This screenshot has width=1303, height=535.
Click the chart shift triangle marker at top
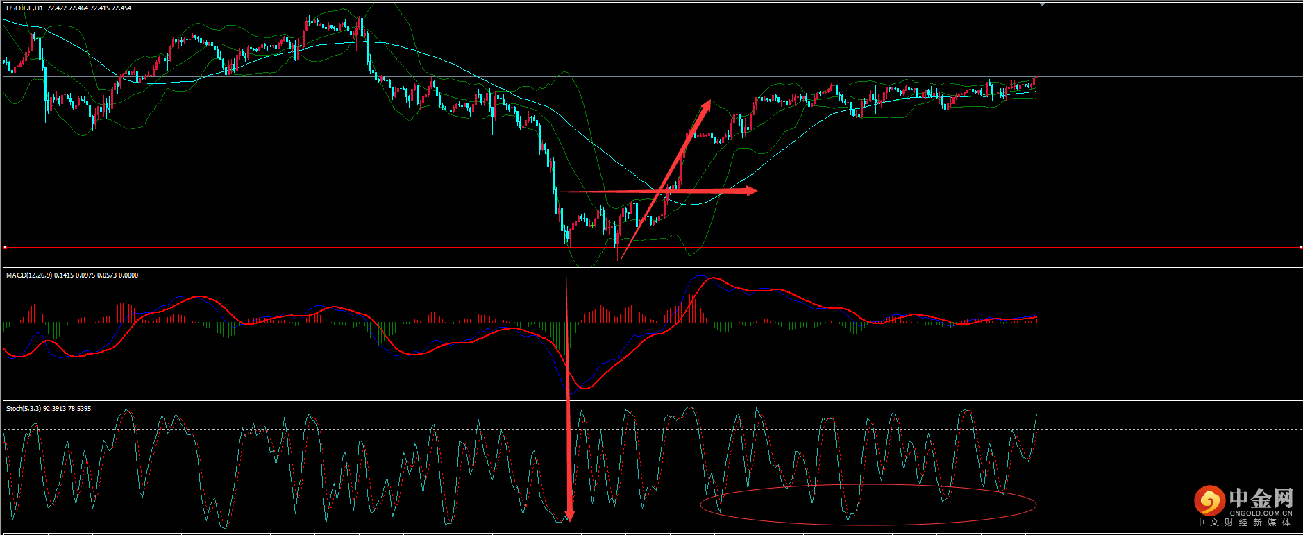(x=1042, y=5)
